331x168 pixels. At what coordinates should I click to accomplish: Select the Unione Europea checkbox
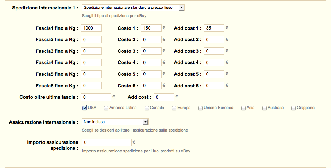coord(200,108)
